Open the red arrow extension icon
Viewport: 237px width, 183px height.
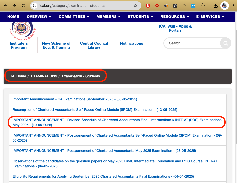[x=157, y=6]
